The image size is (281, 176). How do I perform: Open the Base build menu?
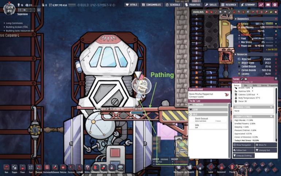[7, 169]
